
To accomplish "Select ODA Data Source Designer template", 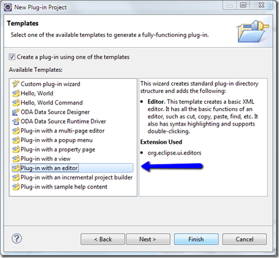I will coord(55,112).
